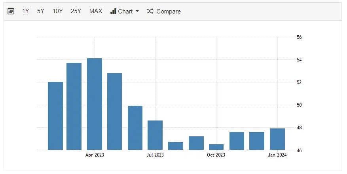Select the 5Y time range
The height and width of the screenshot is (174, 347).
click(x=41, y=11)
